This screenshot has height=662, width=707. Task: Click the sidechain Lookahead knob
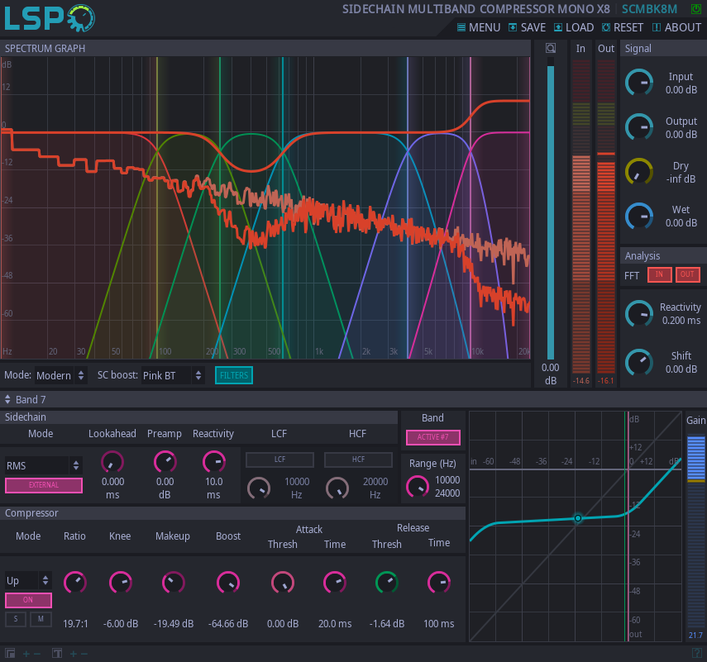[112, 462]
